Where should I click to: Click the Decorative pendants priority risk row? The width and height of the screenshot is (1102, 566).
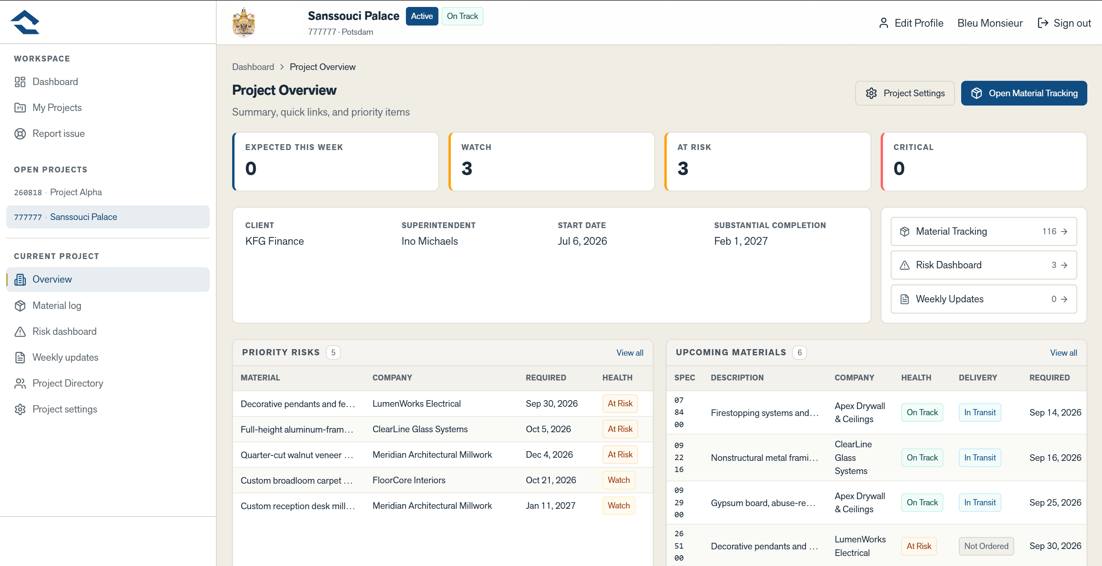pos(442,404)
